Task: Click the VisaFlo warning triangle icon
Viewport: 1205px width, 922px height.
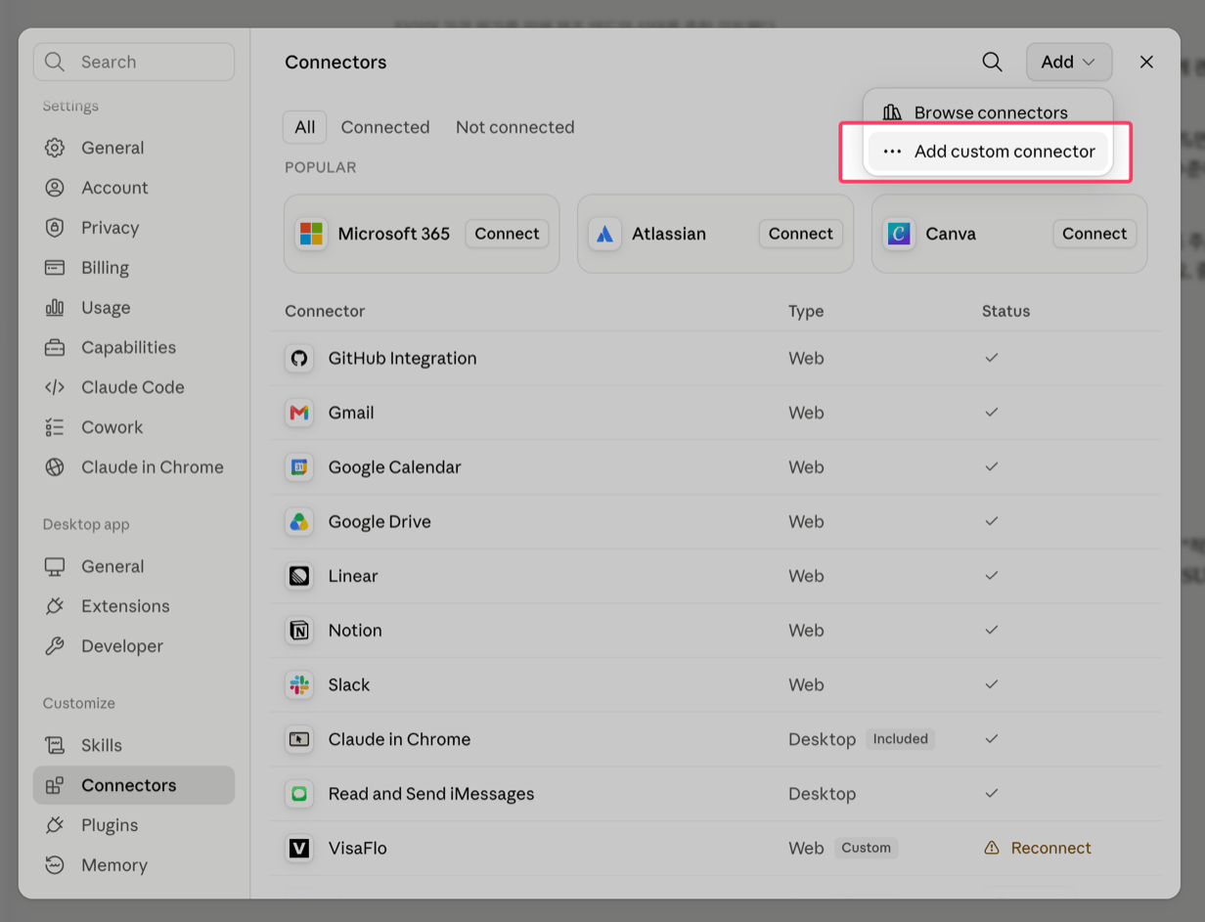Action: (992, 848)
